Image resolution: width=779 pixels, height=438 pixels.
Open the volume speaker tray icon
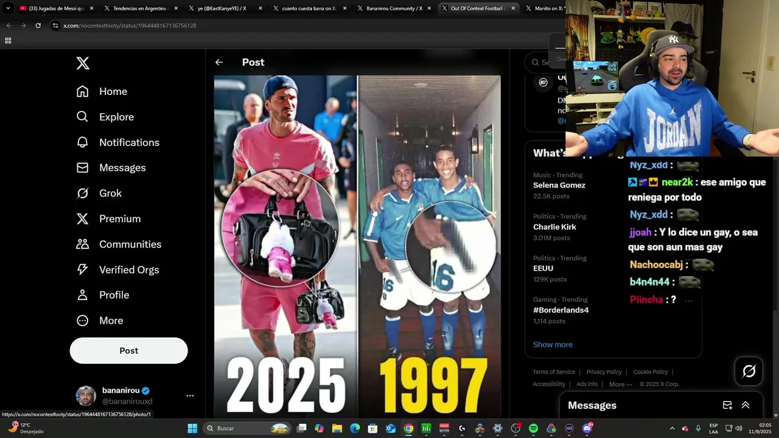coord(739,428)
